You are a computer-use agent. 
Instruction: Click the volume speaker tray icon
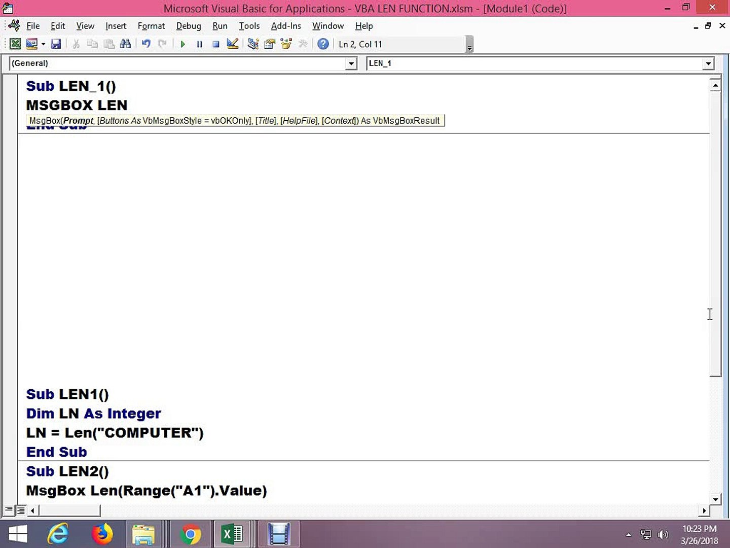(x=663, y=534)
